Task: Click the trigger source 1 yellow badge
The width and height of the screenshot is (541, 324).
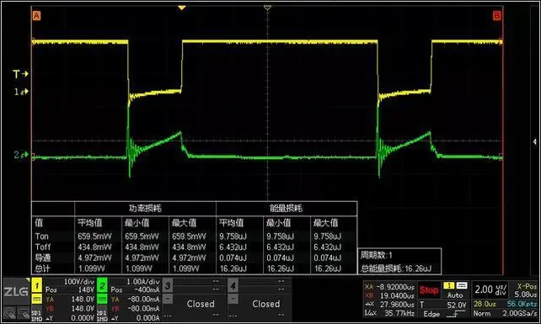Action: (449, 285)
